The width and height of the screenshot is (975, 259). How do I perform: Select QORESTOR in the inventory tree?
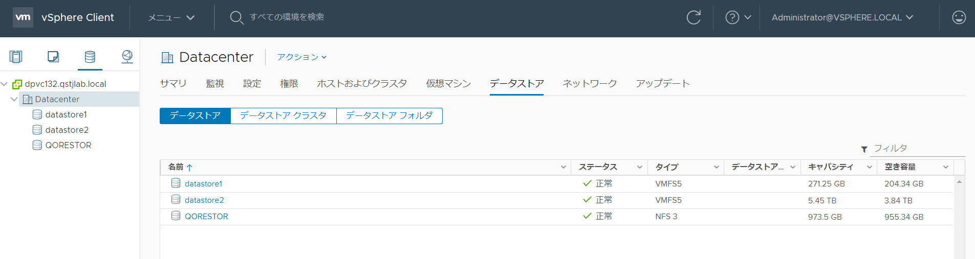(68, 145)
